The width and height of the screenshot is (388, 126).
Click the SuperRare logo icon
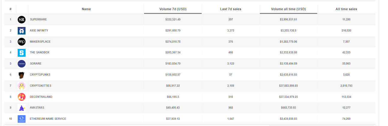[22, 20]
